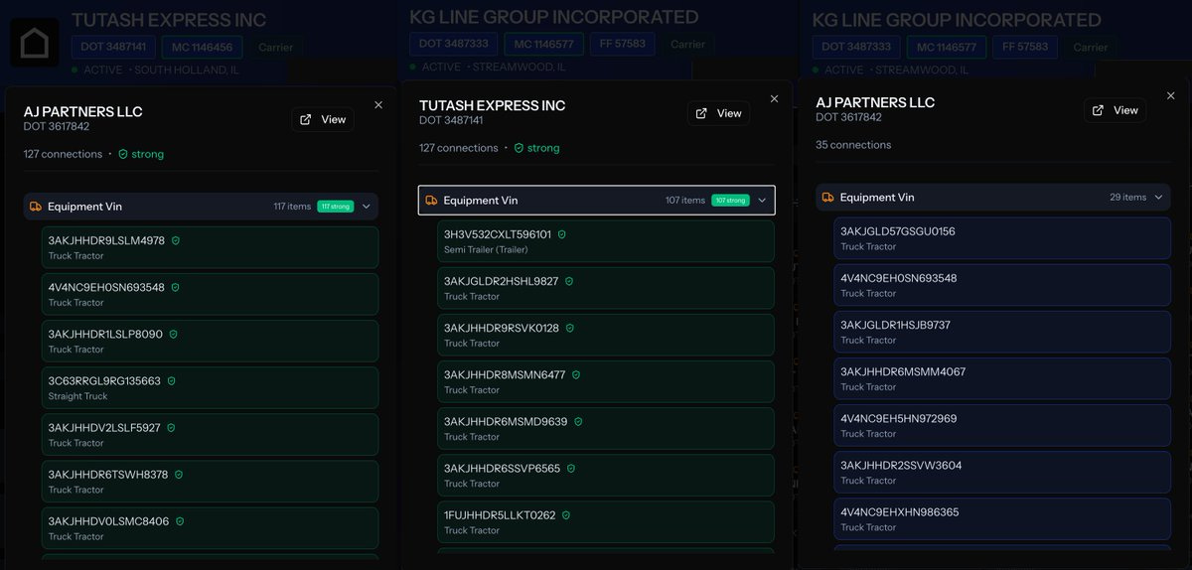The image size is (1192, 570).
Task: Click the verified shield beside 3AKJGLDR2HSHL9827
Action: coord(569,281)
